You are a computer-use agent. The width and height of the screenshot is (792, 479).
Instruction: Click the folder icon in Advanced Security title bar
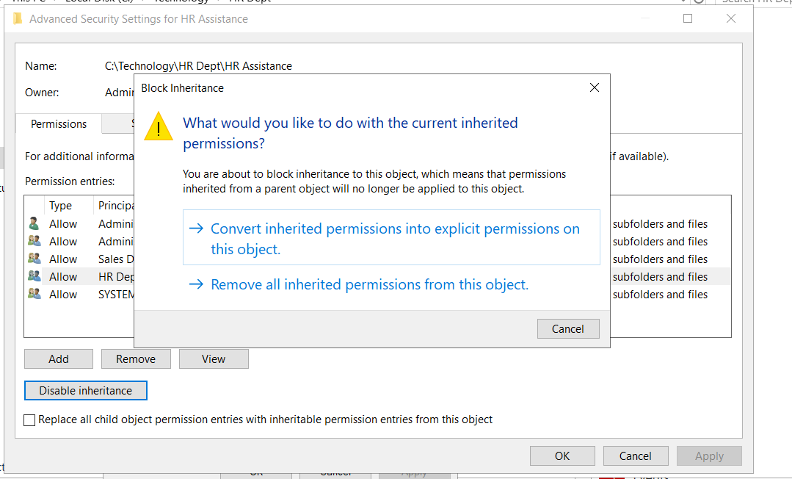[x=18, y=19]
